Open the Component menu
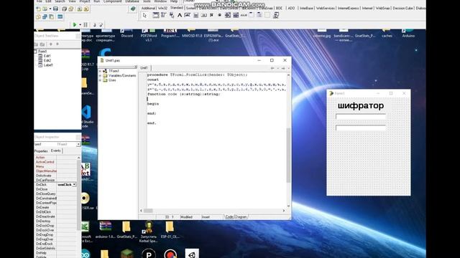This screenshot has width=460, height=258. click(112, 1)
